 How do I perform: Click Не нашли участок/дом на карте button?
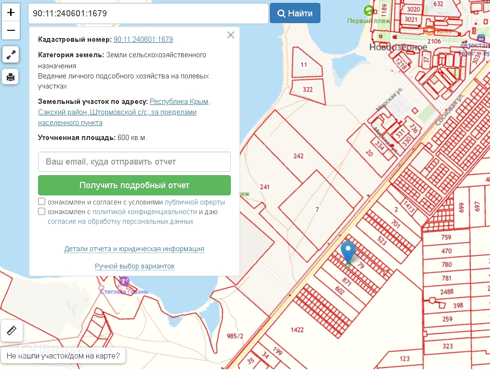tap(63, 356)
